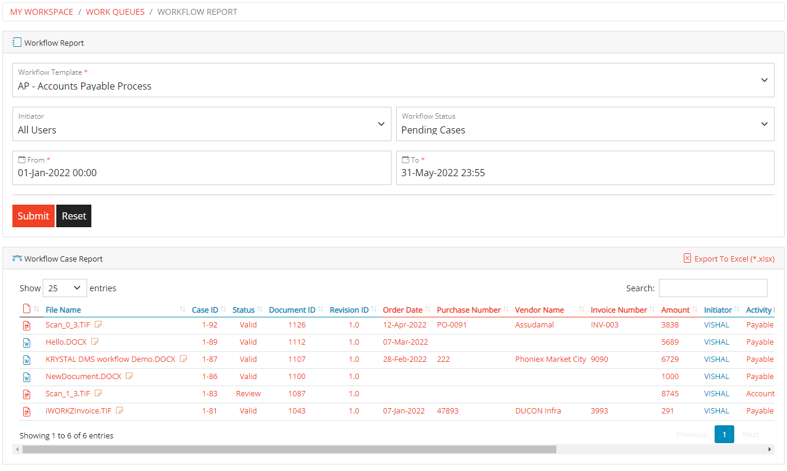Click the Export To Excel icon
Image resolution: width=787 pixels, height=471 pixels.
pyautogui.click(x=687, y=258)
